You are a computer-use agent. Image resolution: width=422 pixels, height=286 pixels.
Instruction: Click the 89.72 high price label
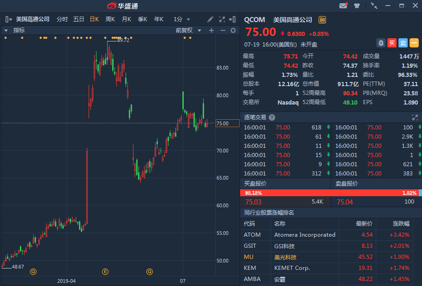coord(123,40)
